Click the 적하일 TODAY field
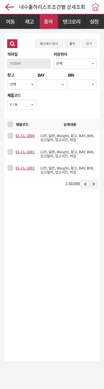 (29, 64)
